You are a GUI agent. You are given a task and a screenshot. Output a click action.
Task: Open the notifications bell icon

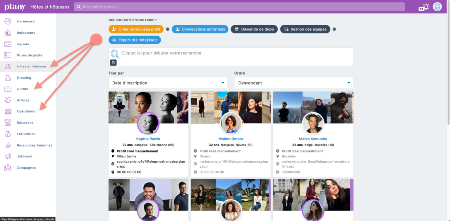point(425,7)
